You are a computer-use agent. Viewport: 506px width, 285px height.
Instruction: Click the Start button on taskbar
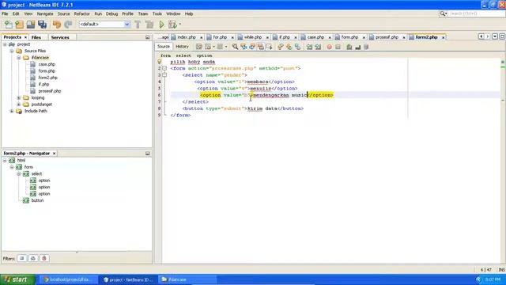(x=17, y=279)
